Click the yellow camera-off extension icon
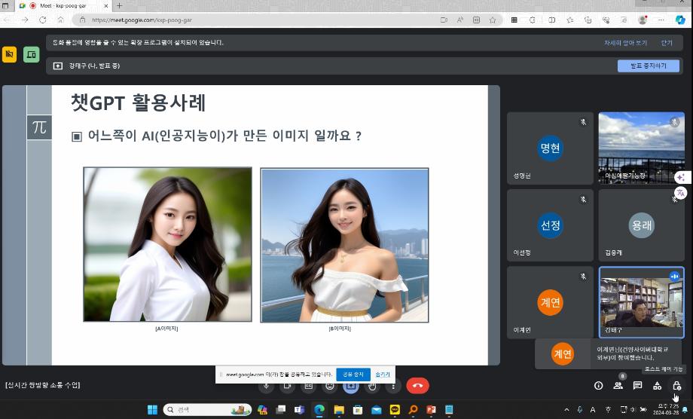693x419 pixels. 9,54
